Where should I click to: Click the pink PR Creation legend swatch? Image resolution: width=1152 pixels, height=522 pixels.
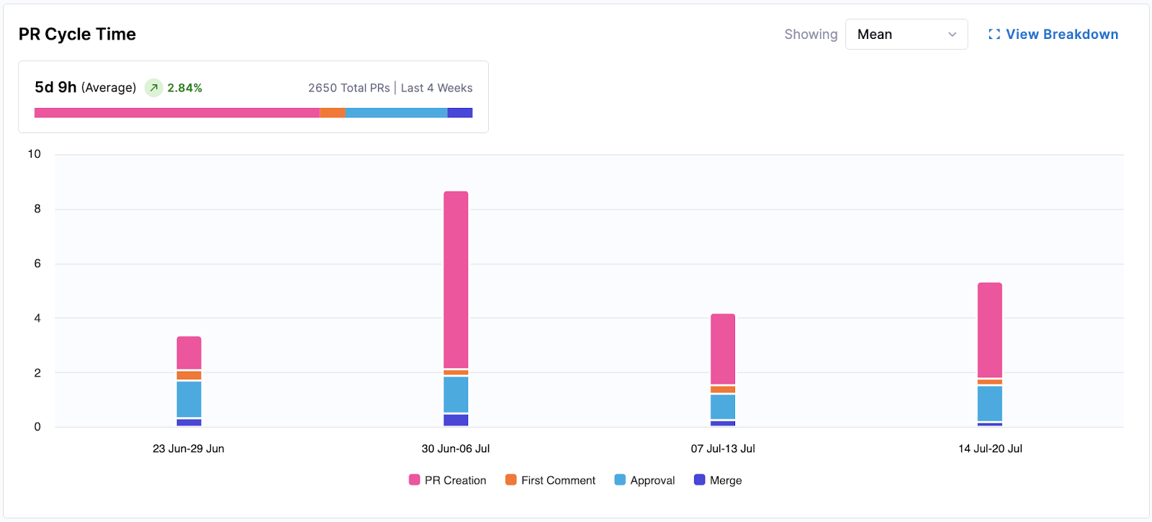[x=414, y=480]
